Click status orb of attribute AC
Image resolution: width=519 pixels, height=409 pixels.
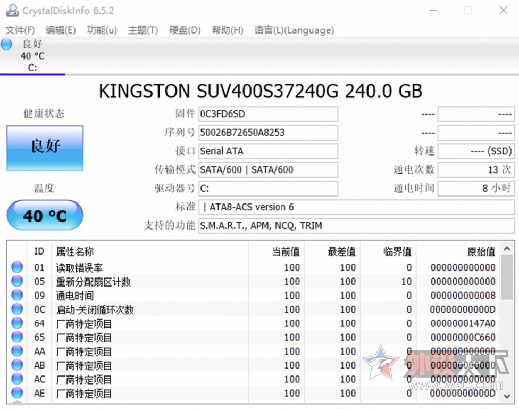(x=17, y=379)
